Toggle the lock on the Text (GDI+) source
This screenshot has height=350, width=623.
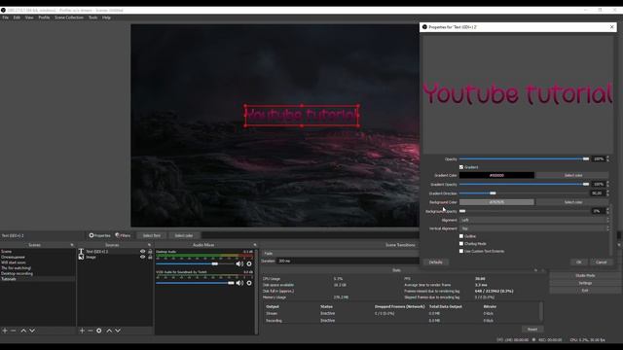(x=150, y=251)
